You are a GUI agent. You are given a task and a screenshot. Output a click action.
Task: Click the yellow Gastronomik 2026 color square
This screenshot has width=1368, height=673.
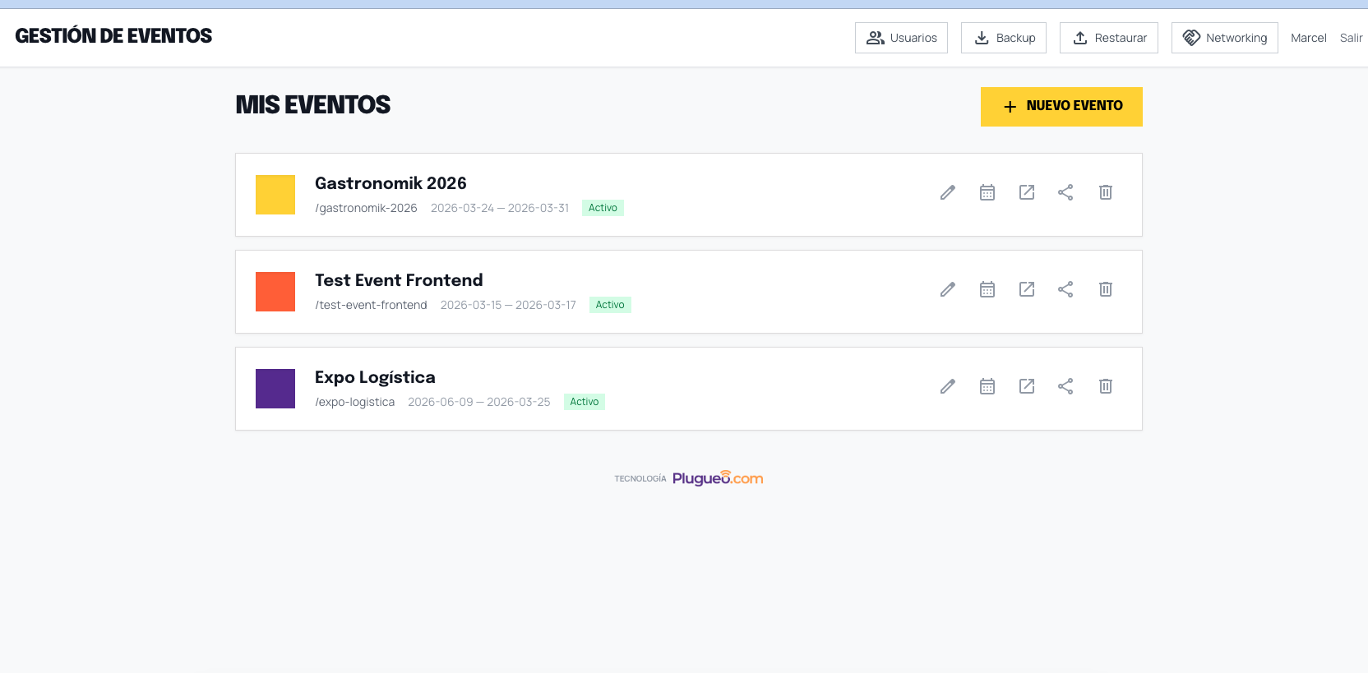click(275, 195)
